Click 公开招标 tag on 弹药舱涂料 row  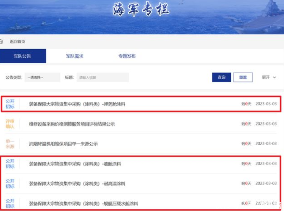10,104
